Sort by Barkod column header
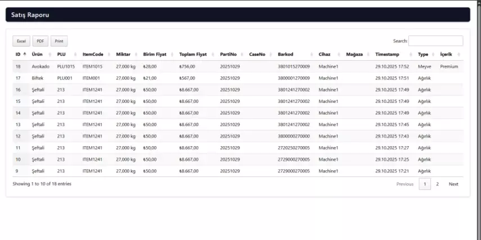This screenshot has height=240, width=481. 286,55
